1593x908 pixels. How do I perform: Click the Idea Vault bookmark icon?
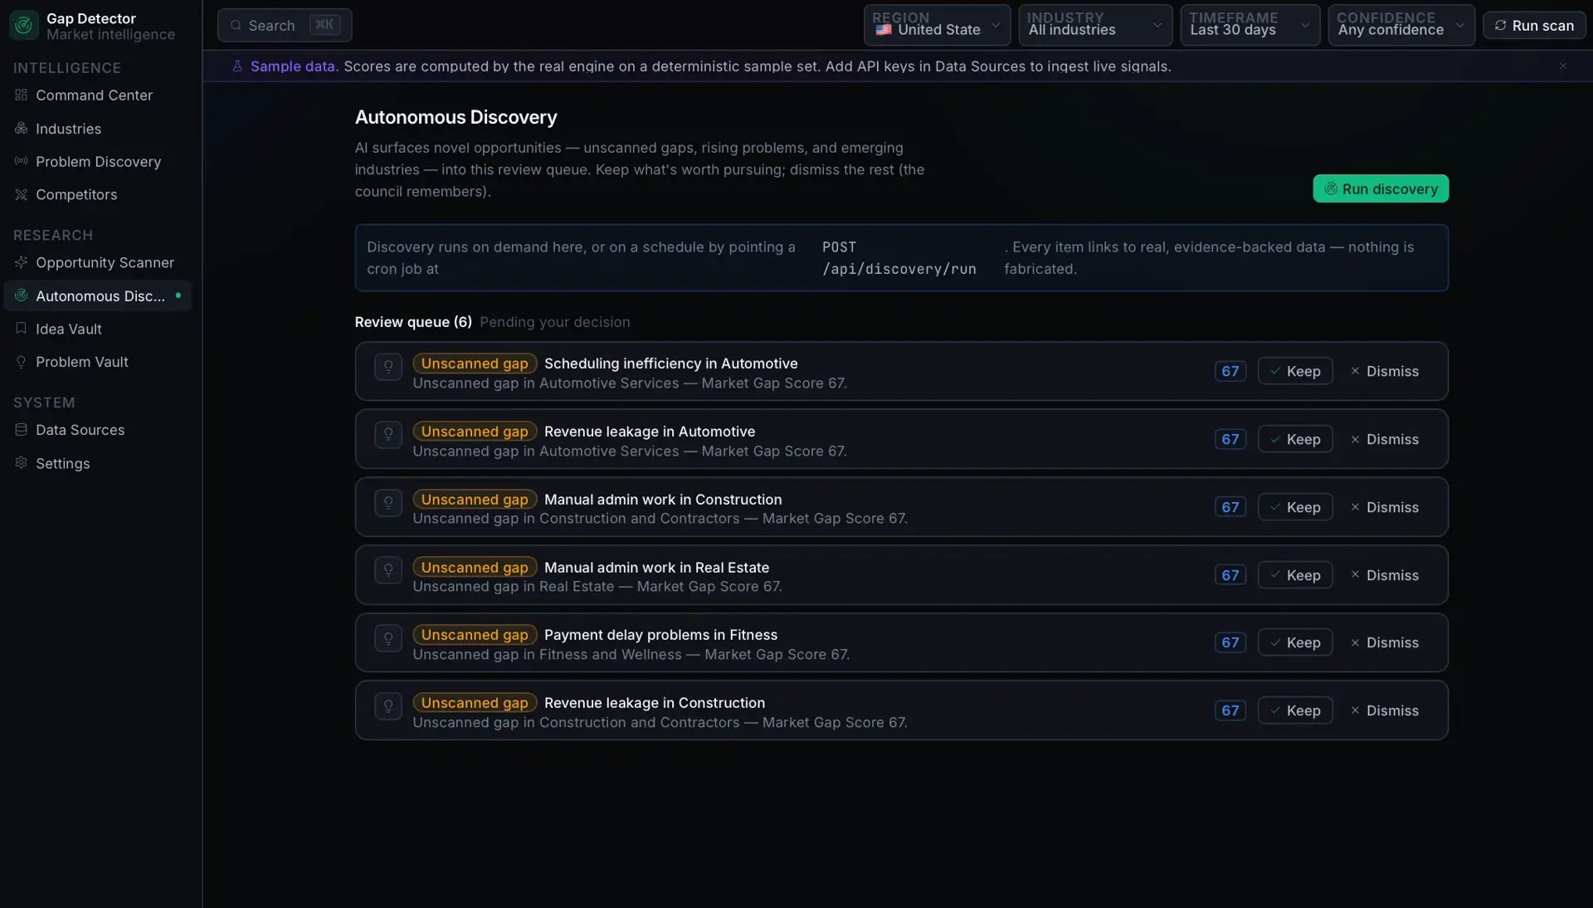[21, 329]
